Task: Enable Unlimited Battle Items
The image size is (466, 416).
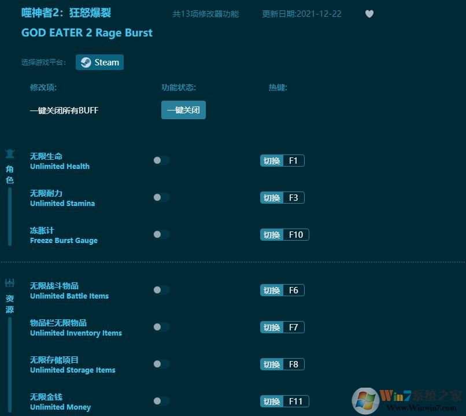Action: [x=160, y=290]
